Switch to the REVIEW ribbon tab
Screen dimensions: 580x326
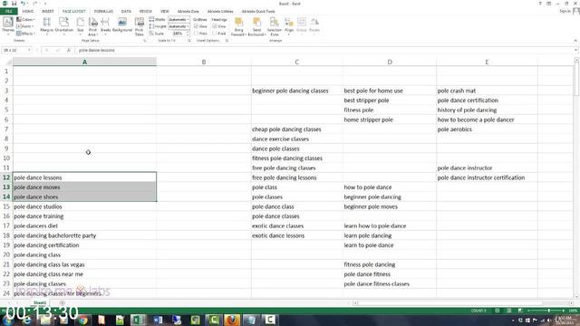click(146, 12)
